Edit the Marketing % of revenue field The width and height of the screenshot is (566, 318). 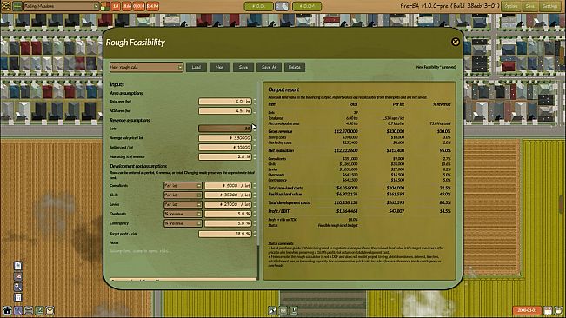225,157
